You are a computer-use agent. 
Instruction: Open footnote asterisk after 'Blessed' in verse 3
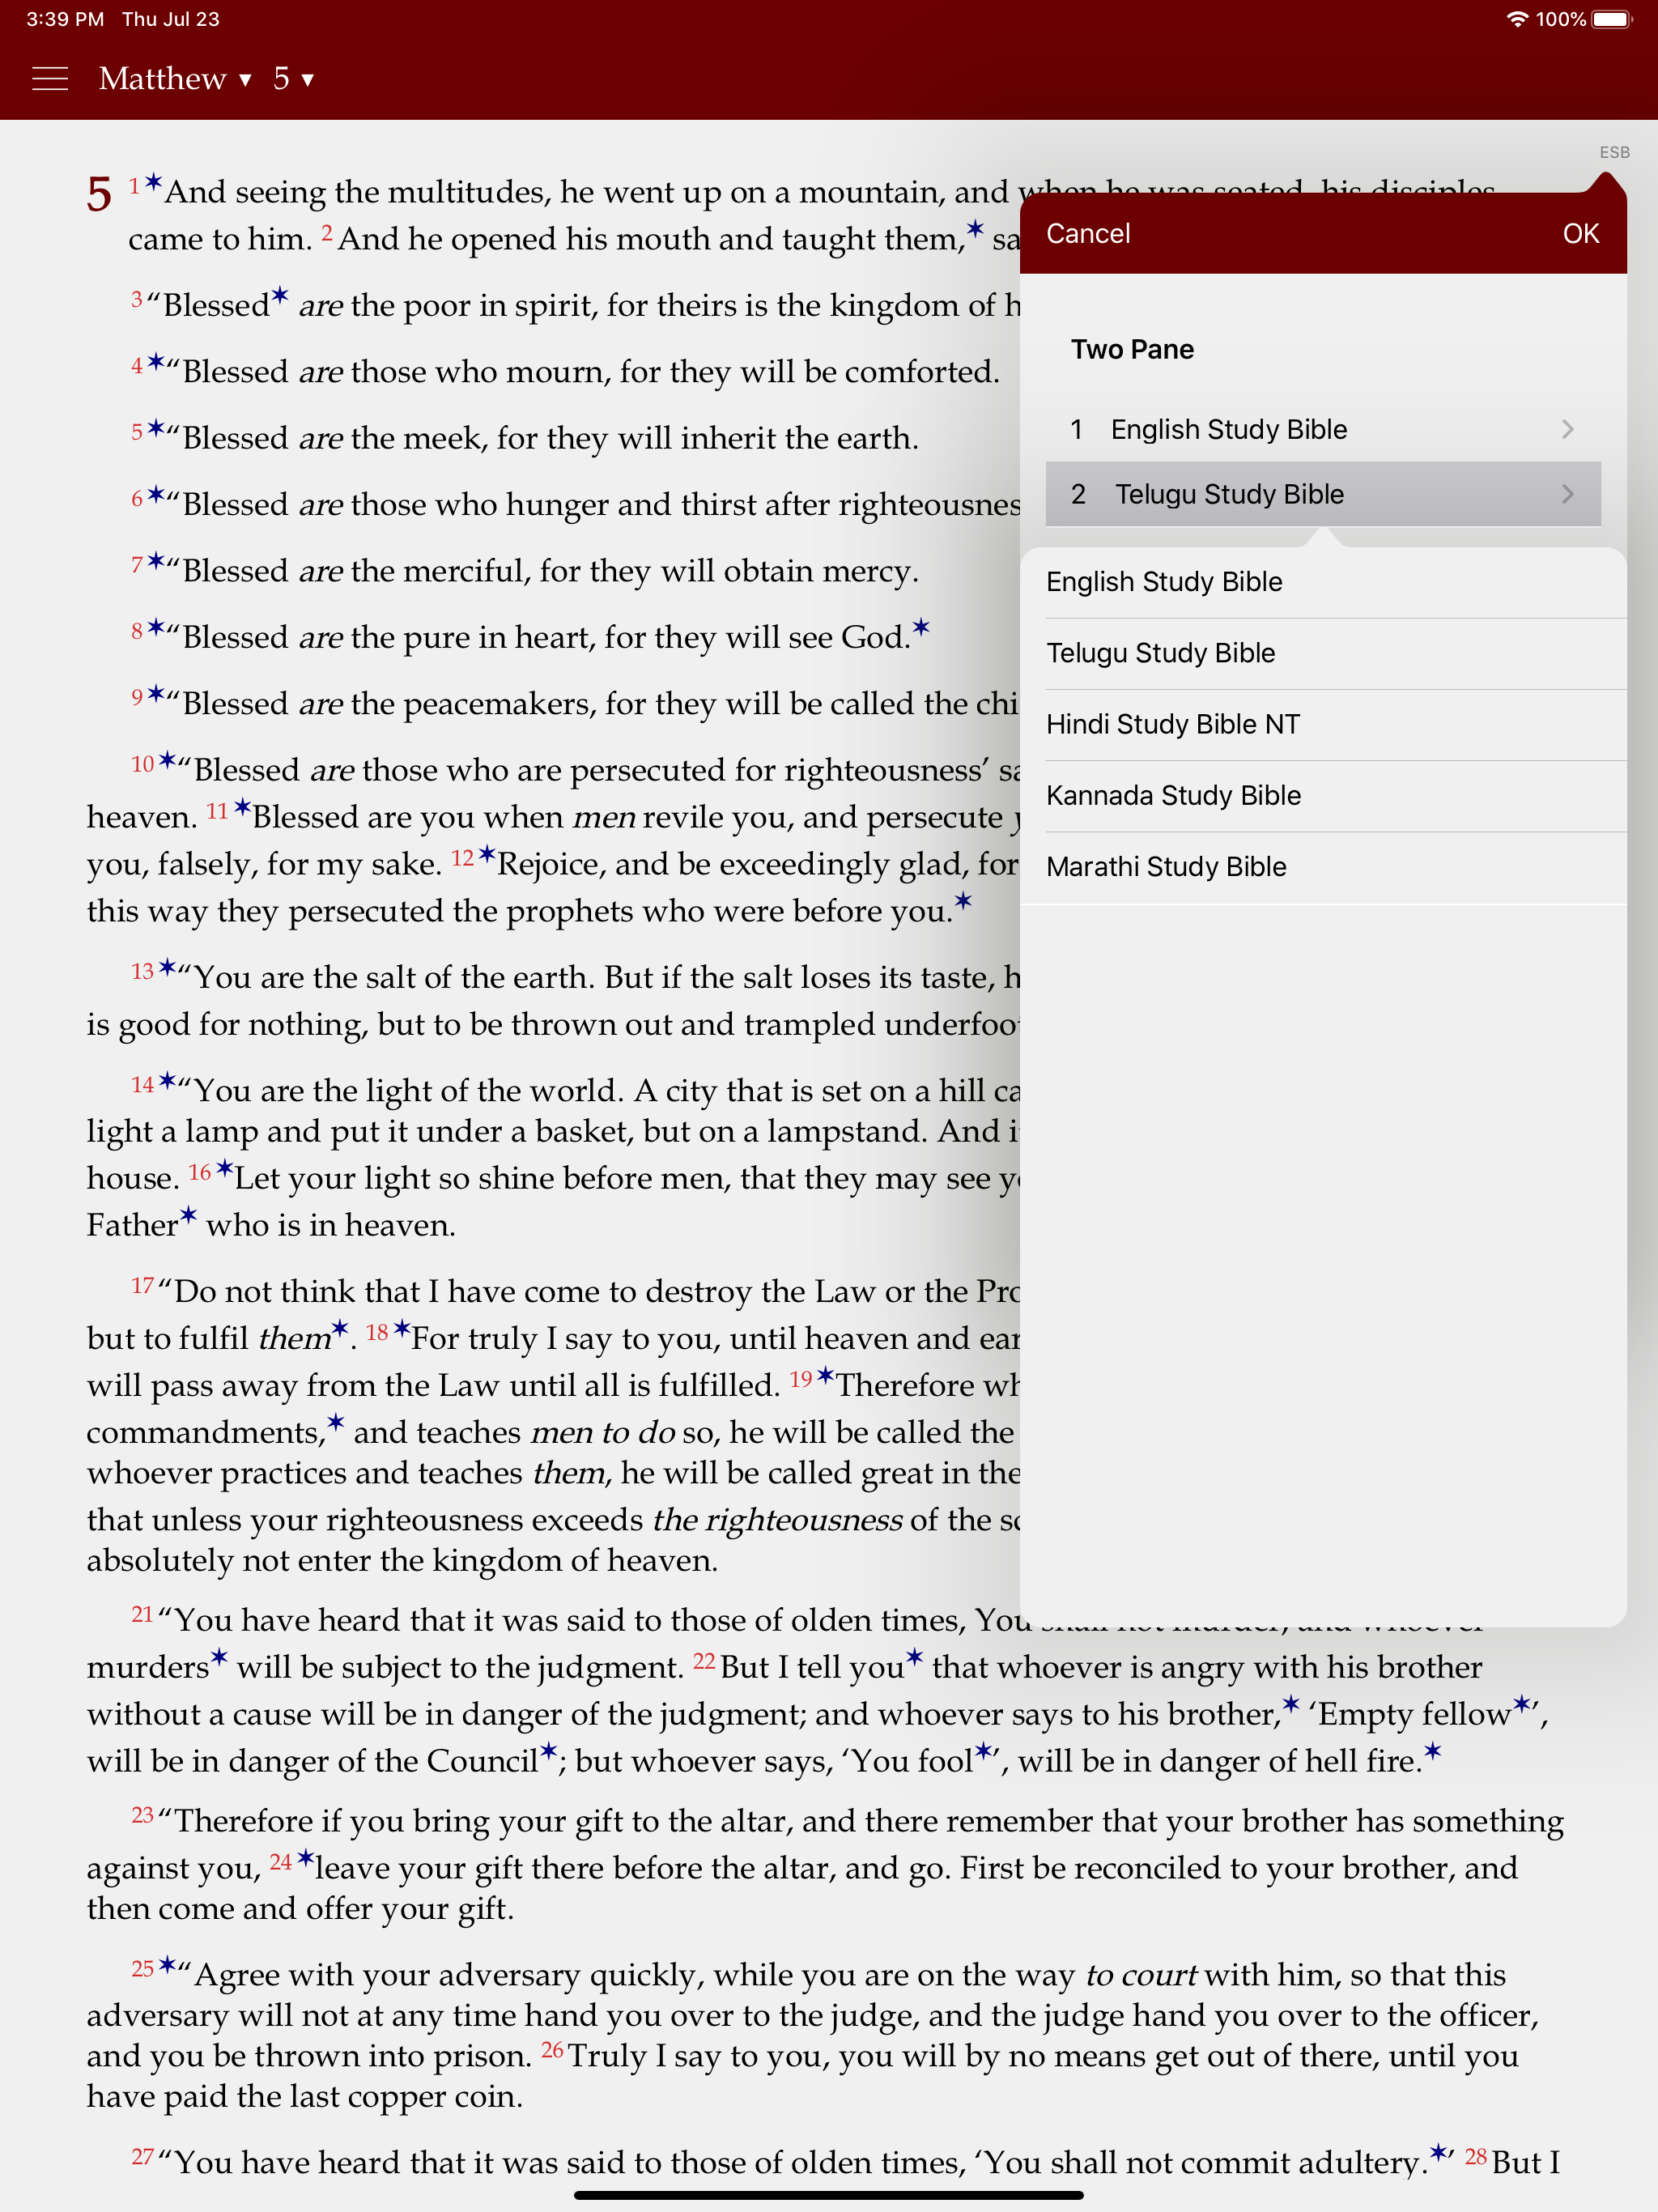tap(280, 295)
